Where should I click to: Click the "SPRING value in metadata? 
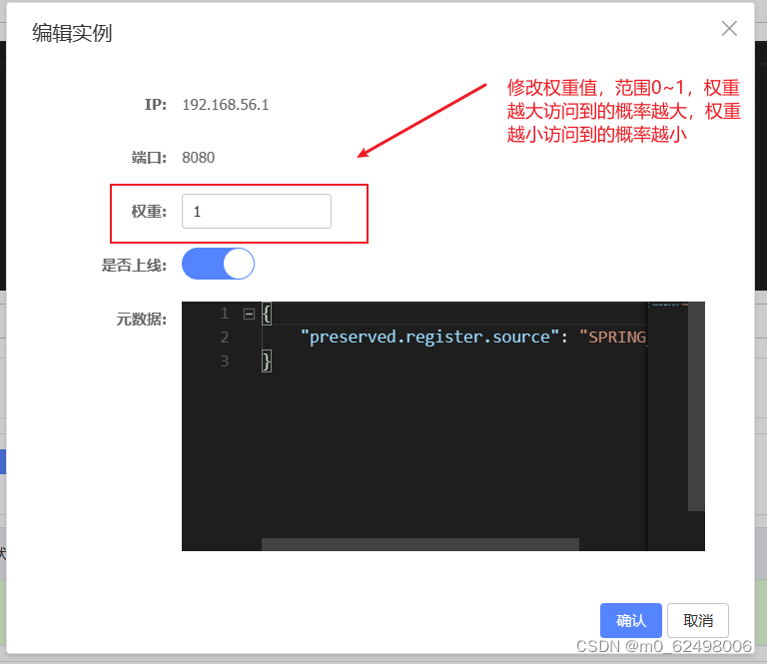point(613,336)
